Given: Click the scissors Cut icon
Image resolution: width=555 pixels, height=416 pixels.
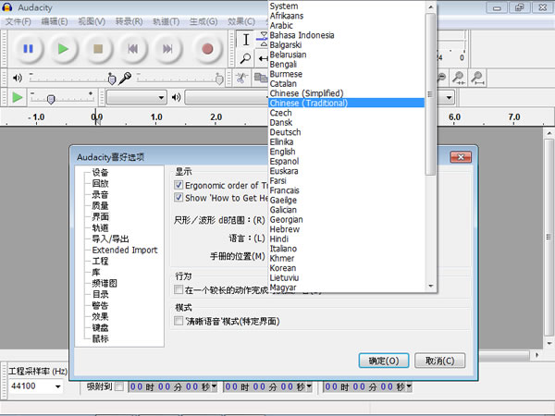Looking at the screenshot, I should tap(241, 78).
